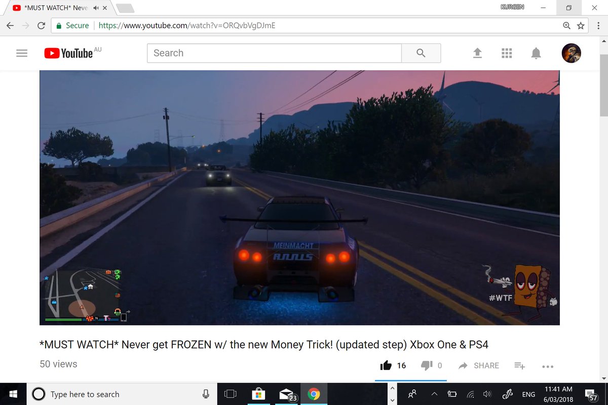Like the video with thumbs up
The height and width of the screenshot is (405, 608).
coord(386,366)
